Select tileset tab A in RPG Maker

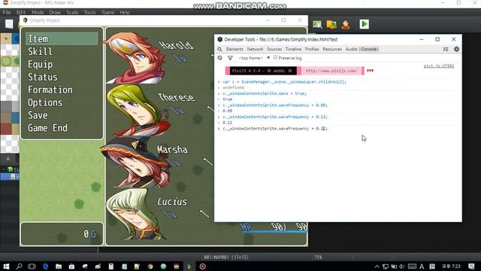[8, 159]
